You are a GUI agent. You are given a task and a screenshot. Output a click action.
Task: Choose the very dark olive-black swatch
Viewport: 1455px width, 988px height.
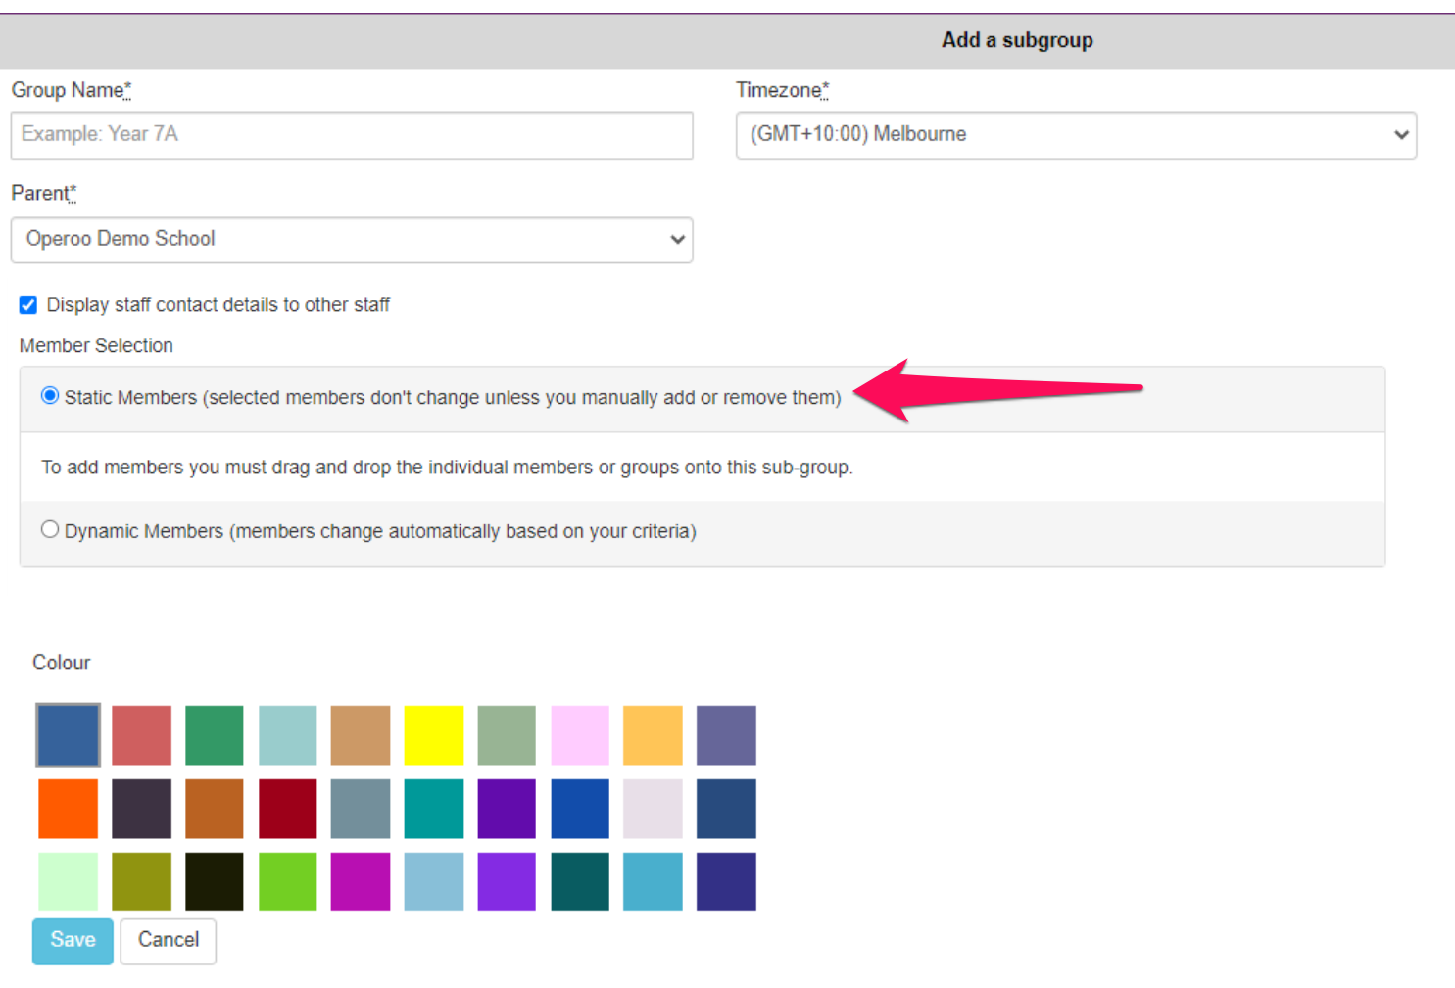point(215,881)
